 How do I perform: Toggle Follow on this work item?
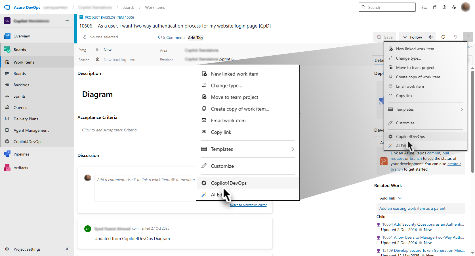[413, 37]
